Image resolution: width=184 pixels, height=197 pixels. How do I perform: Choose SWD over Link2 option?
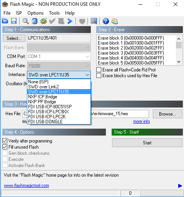tap(59, 87)
